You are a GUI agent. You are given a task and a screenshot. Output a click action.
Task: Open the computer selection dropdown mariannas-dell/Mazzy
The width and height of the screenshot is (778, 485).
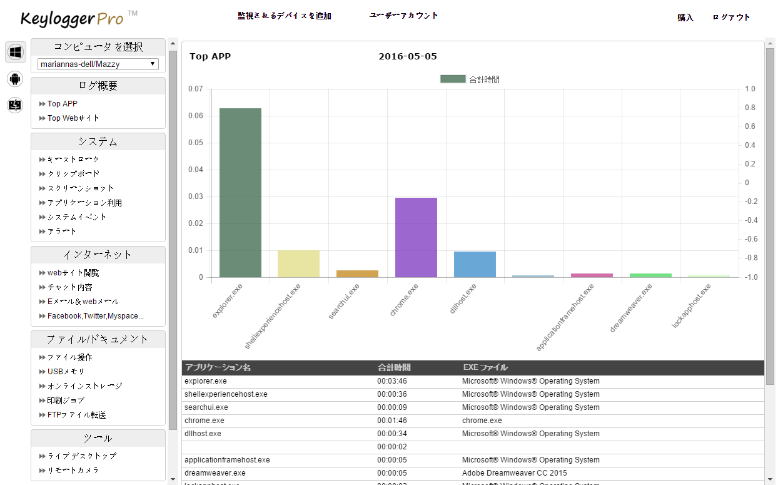98,64
